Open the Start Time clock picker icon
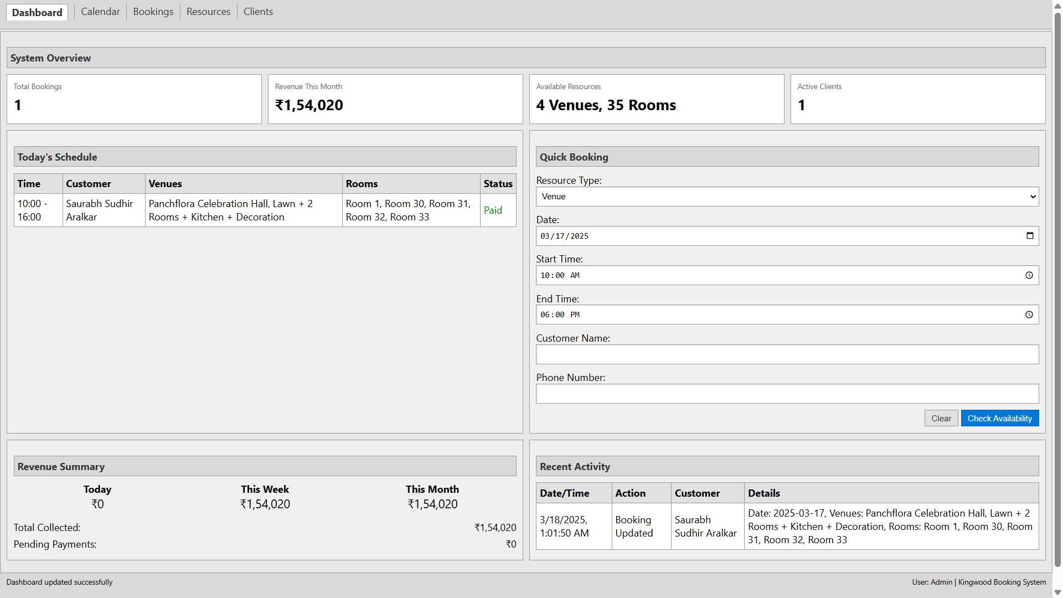1063x598 pixels. click(1029, 275)
